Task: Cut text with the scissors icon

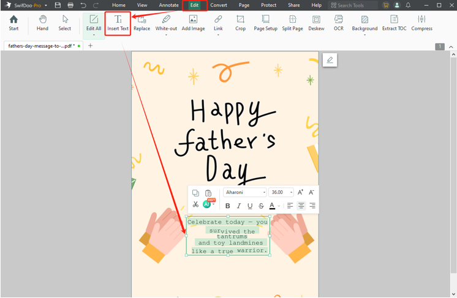Action: (195, 204)
